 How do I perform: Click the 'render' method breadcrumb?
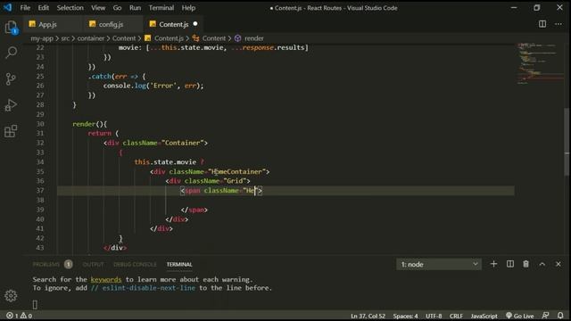coord(253,38)
